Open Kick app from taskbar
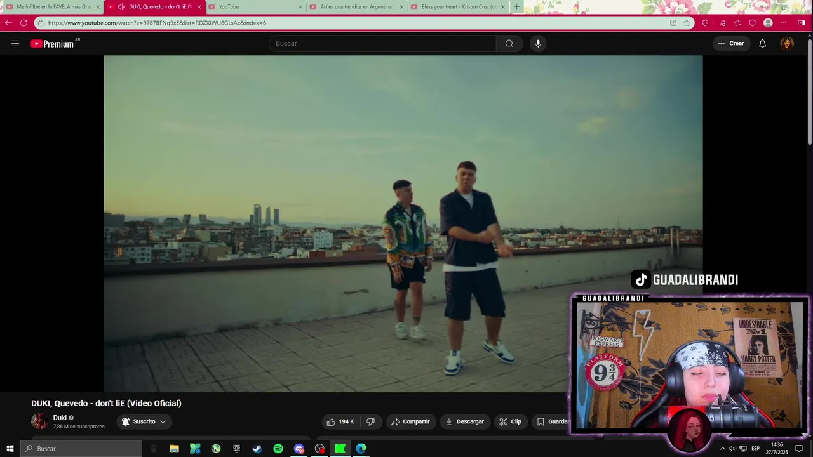The height and width of the screenshot is (457, 813). (340, 449)
